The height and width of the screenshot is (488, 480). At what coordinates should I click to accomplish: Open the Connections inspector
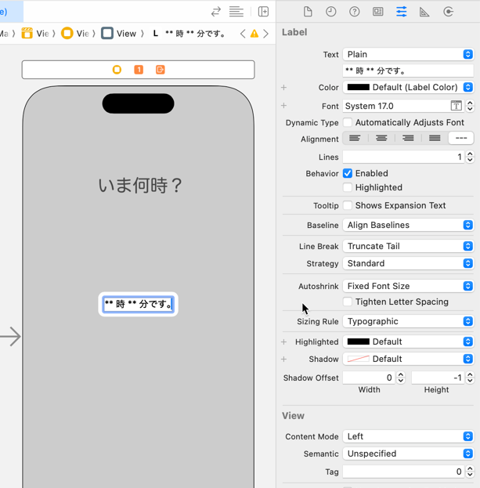449,12
